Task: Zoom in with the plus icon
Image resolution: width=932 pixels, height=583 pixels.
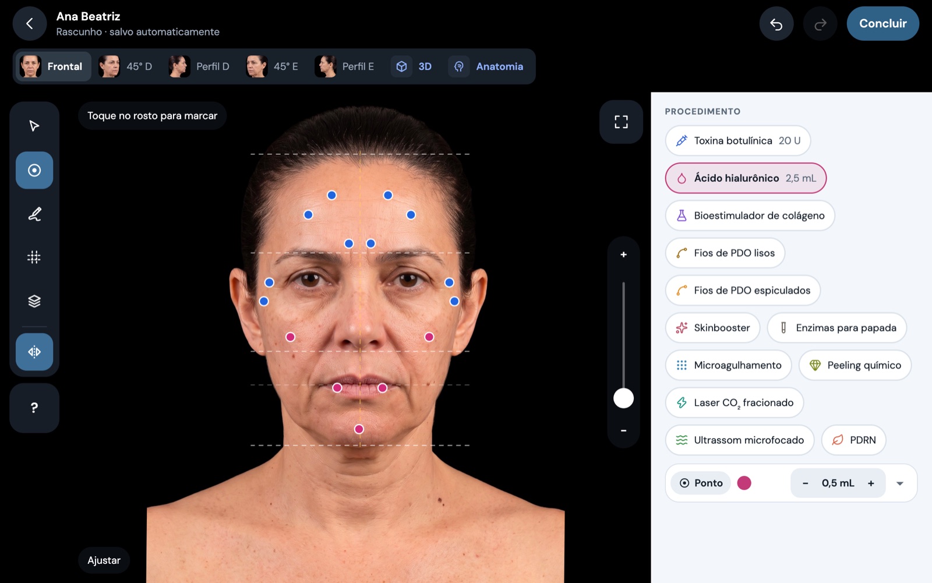Action: click(623, 255)
